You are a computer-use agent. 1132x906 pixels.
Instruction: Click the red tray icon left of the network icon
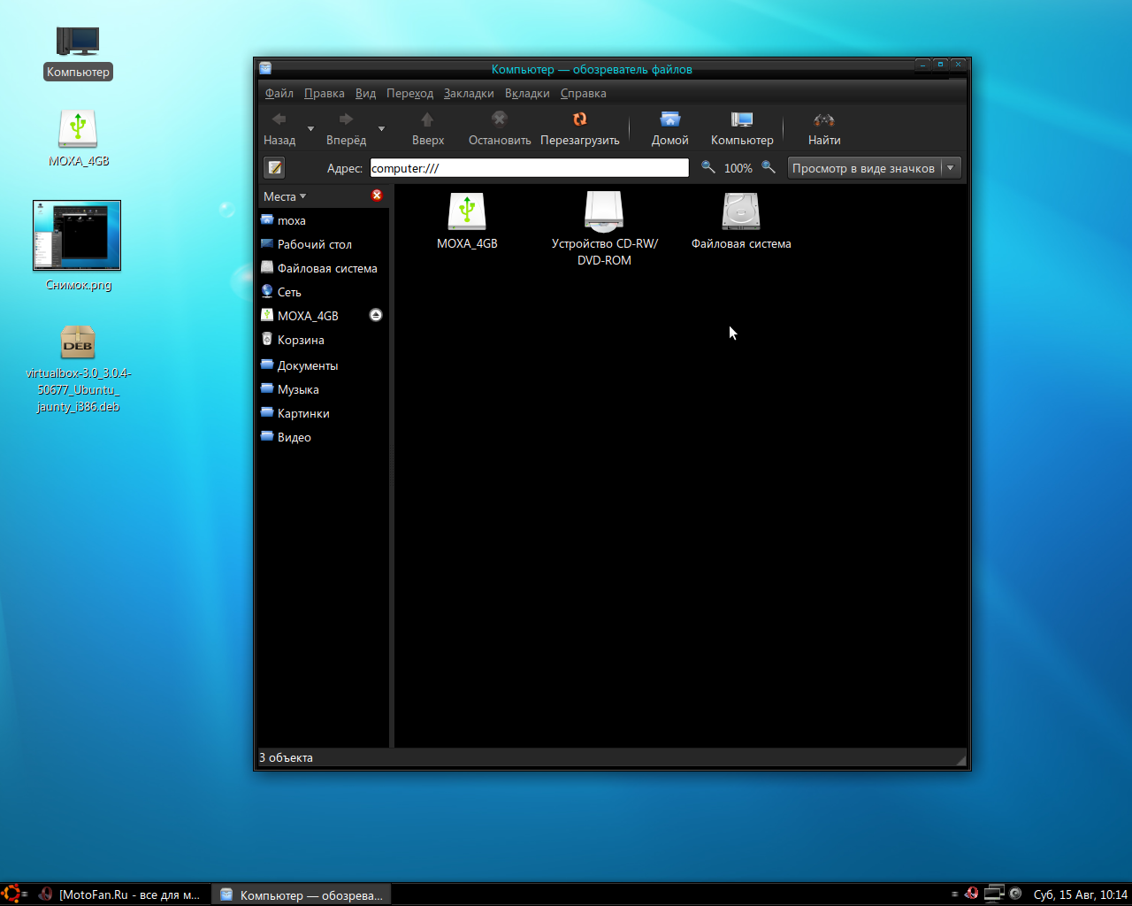[971, 894]
